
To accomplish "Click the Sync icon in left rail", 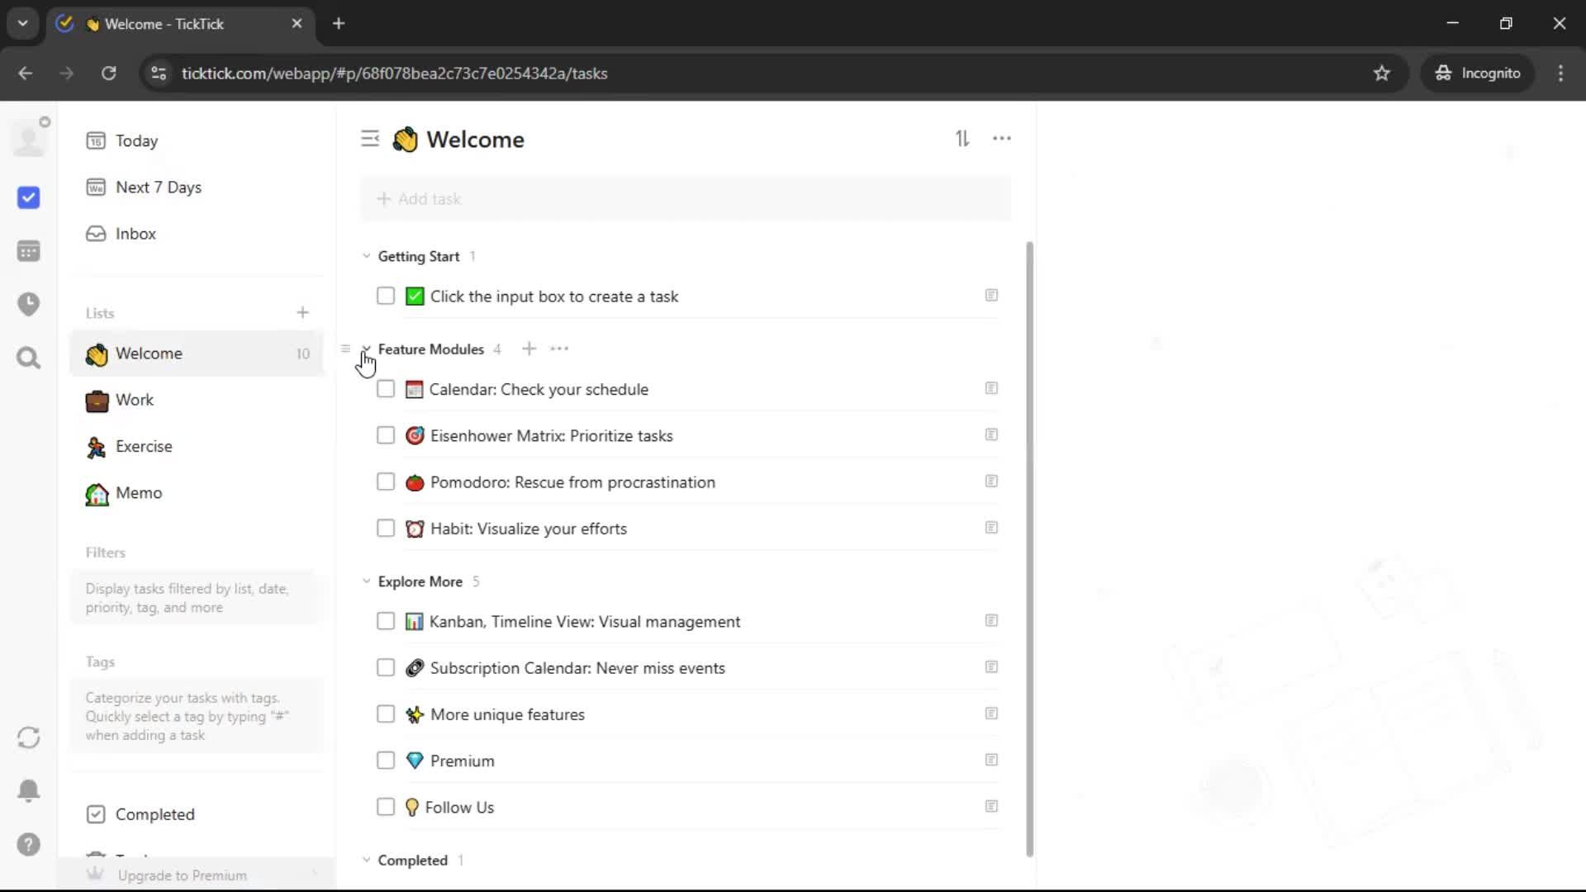I will tap(28, 738).
